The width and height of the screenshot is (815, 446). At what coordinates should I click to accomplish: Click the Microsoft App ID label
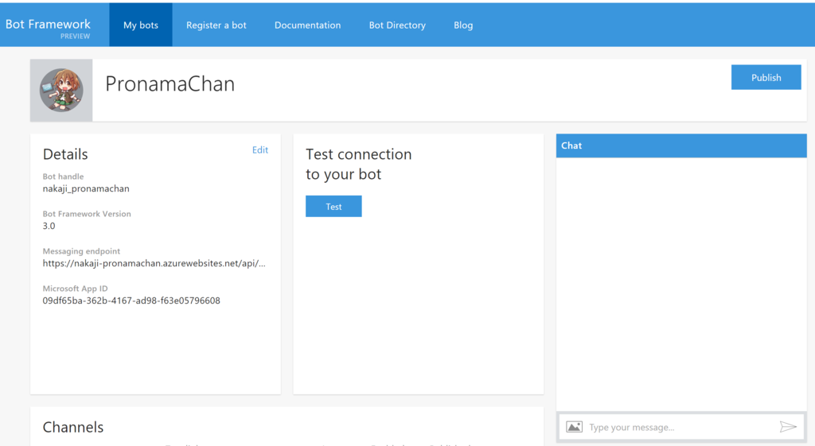pos(76,289)
